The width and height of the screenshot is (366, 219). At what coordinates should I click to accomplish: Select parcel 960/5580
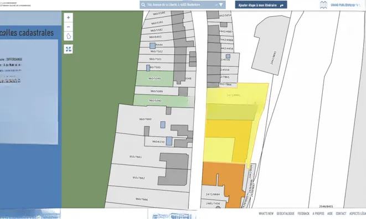pos(159,13)
